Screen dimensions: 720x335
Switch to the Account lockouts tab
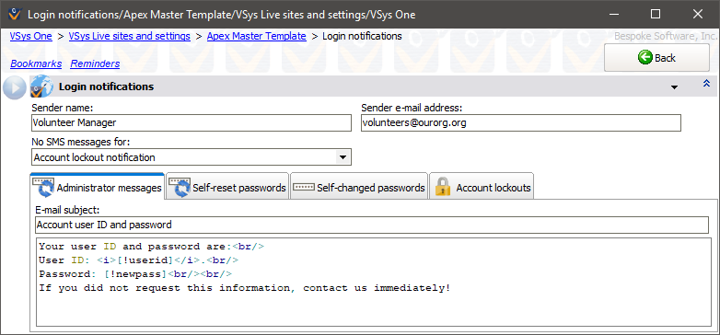[482, 187]
